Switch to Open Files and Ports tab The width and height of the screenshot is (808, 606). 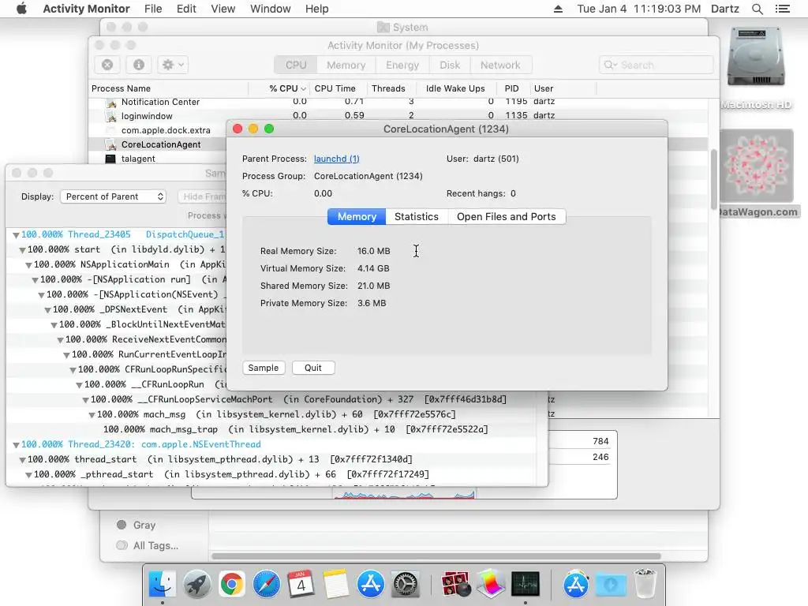coord(507,216)
